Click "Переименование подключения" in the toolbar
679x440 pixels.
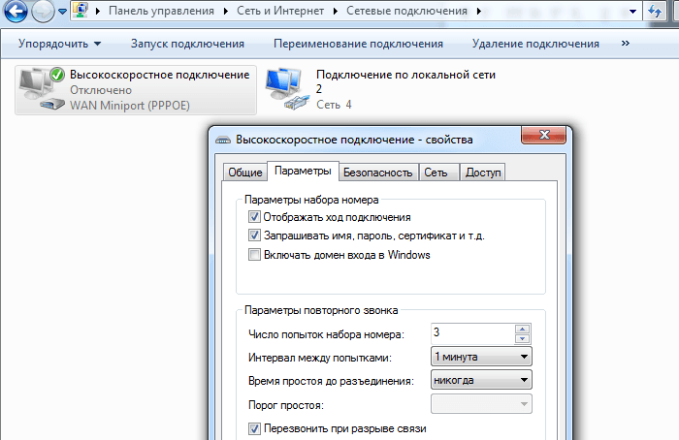coord(358,44)
